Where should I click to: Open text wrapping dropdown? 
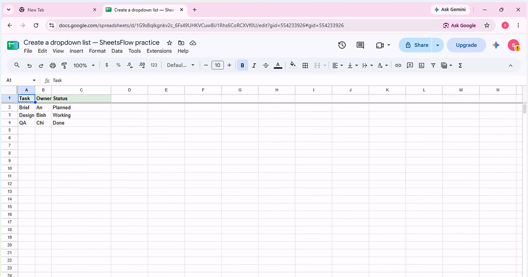(367, 65)
